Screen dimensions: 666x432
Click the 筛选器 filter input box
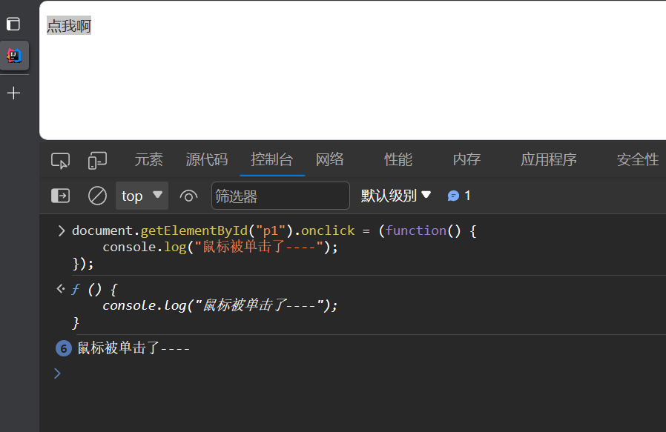coord(280,196)
